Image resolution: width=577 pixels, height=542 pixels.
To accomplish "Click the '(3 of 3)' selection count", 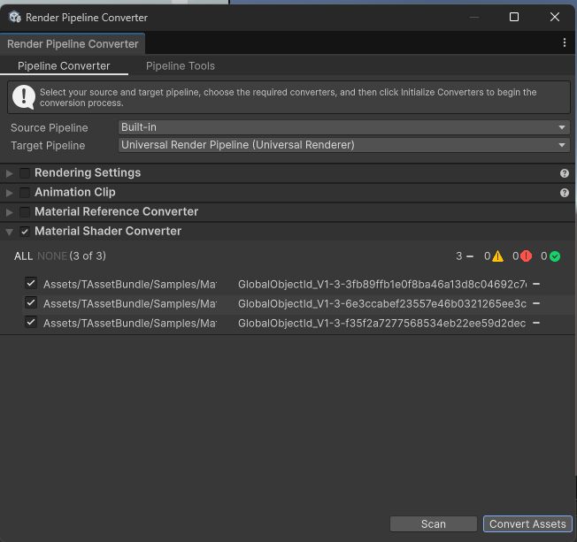I will 88,256.
